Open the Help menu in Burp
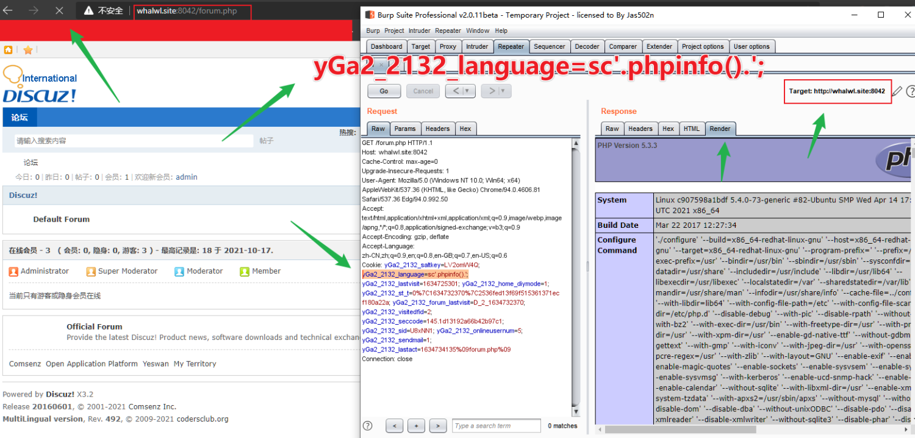The image size is (915, 438). (x=501, y=30)
